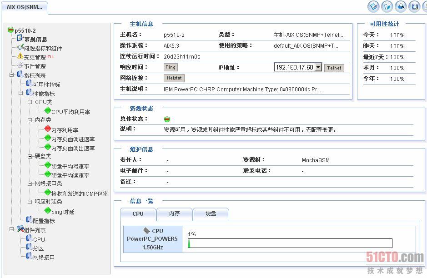The image size is (427, 278).
Task: Collapse the 内存类 tree node
Action: (x=30, y=120)
